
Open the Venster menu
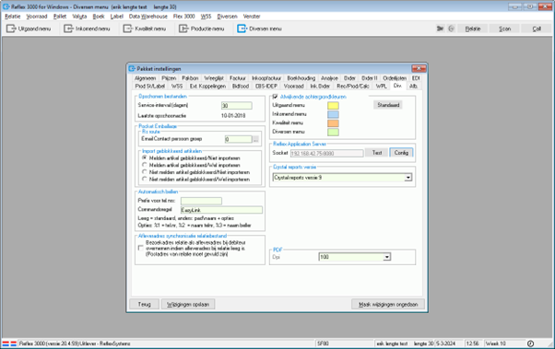point(252,17)
